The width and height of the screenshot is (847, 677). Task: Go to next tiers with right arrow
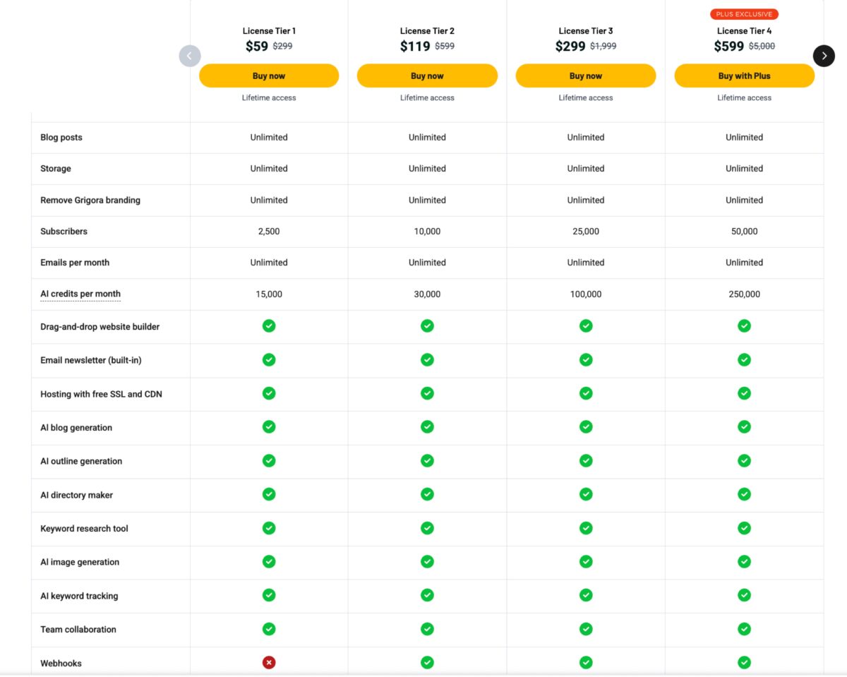[824, 56]
